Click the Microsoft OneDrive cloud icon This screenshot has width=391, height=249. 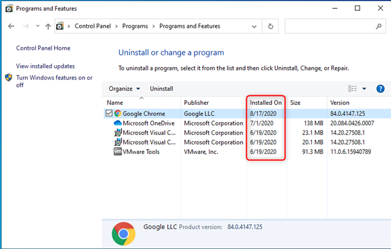pos(118,123)
